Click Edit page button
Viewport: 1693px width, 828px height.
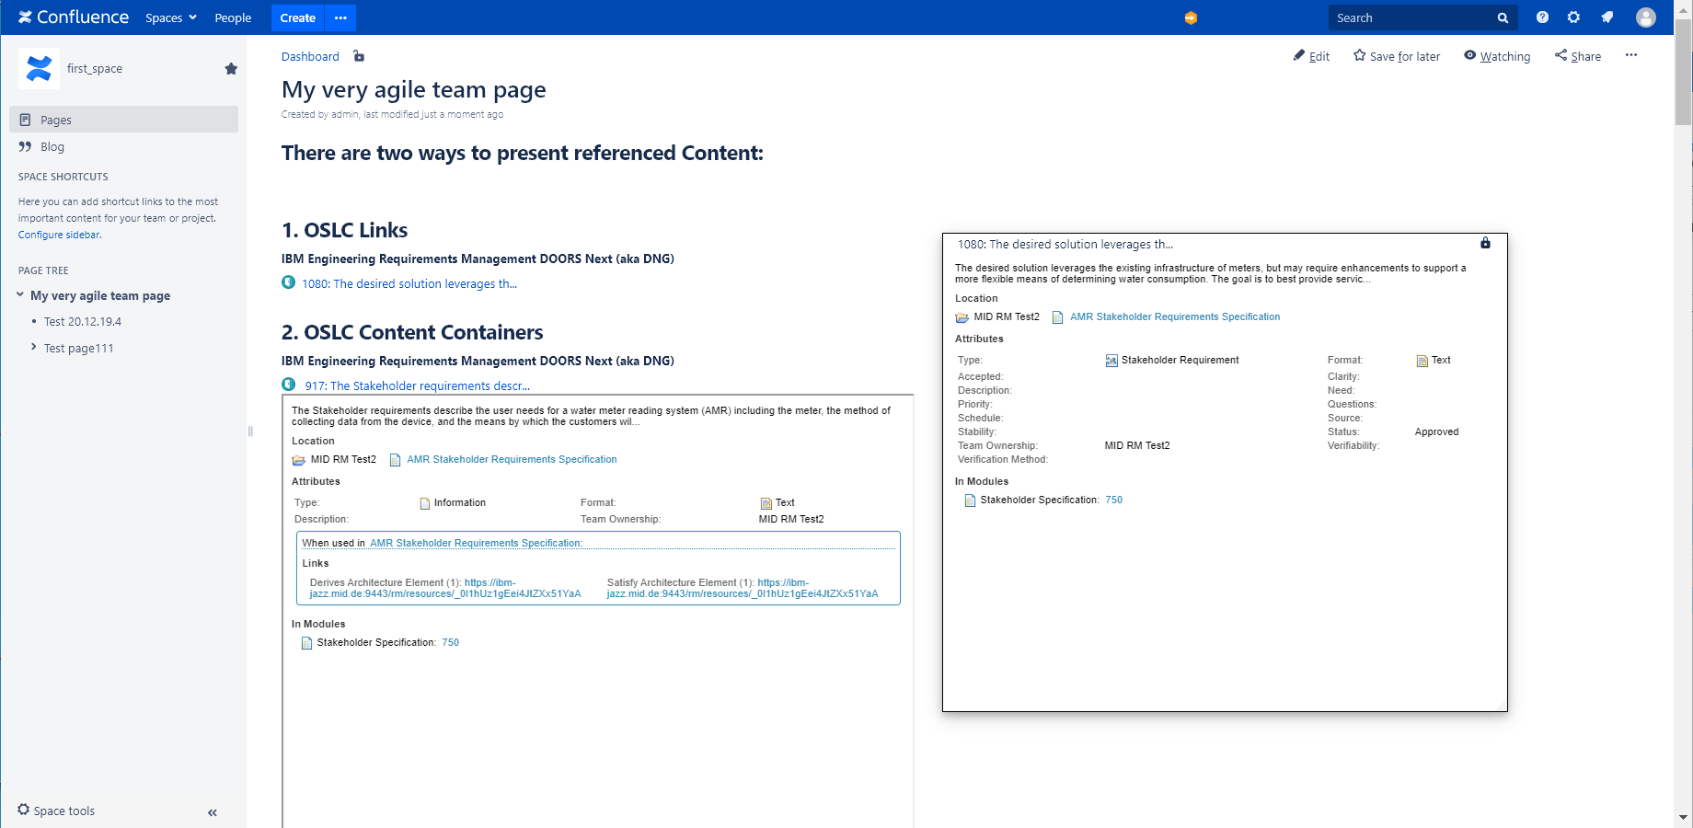tap(1311, 56)
